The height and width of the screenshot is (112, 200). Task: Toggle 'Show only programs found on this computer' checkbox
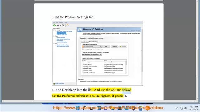point(82,49)
